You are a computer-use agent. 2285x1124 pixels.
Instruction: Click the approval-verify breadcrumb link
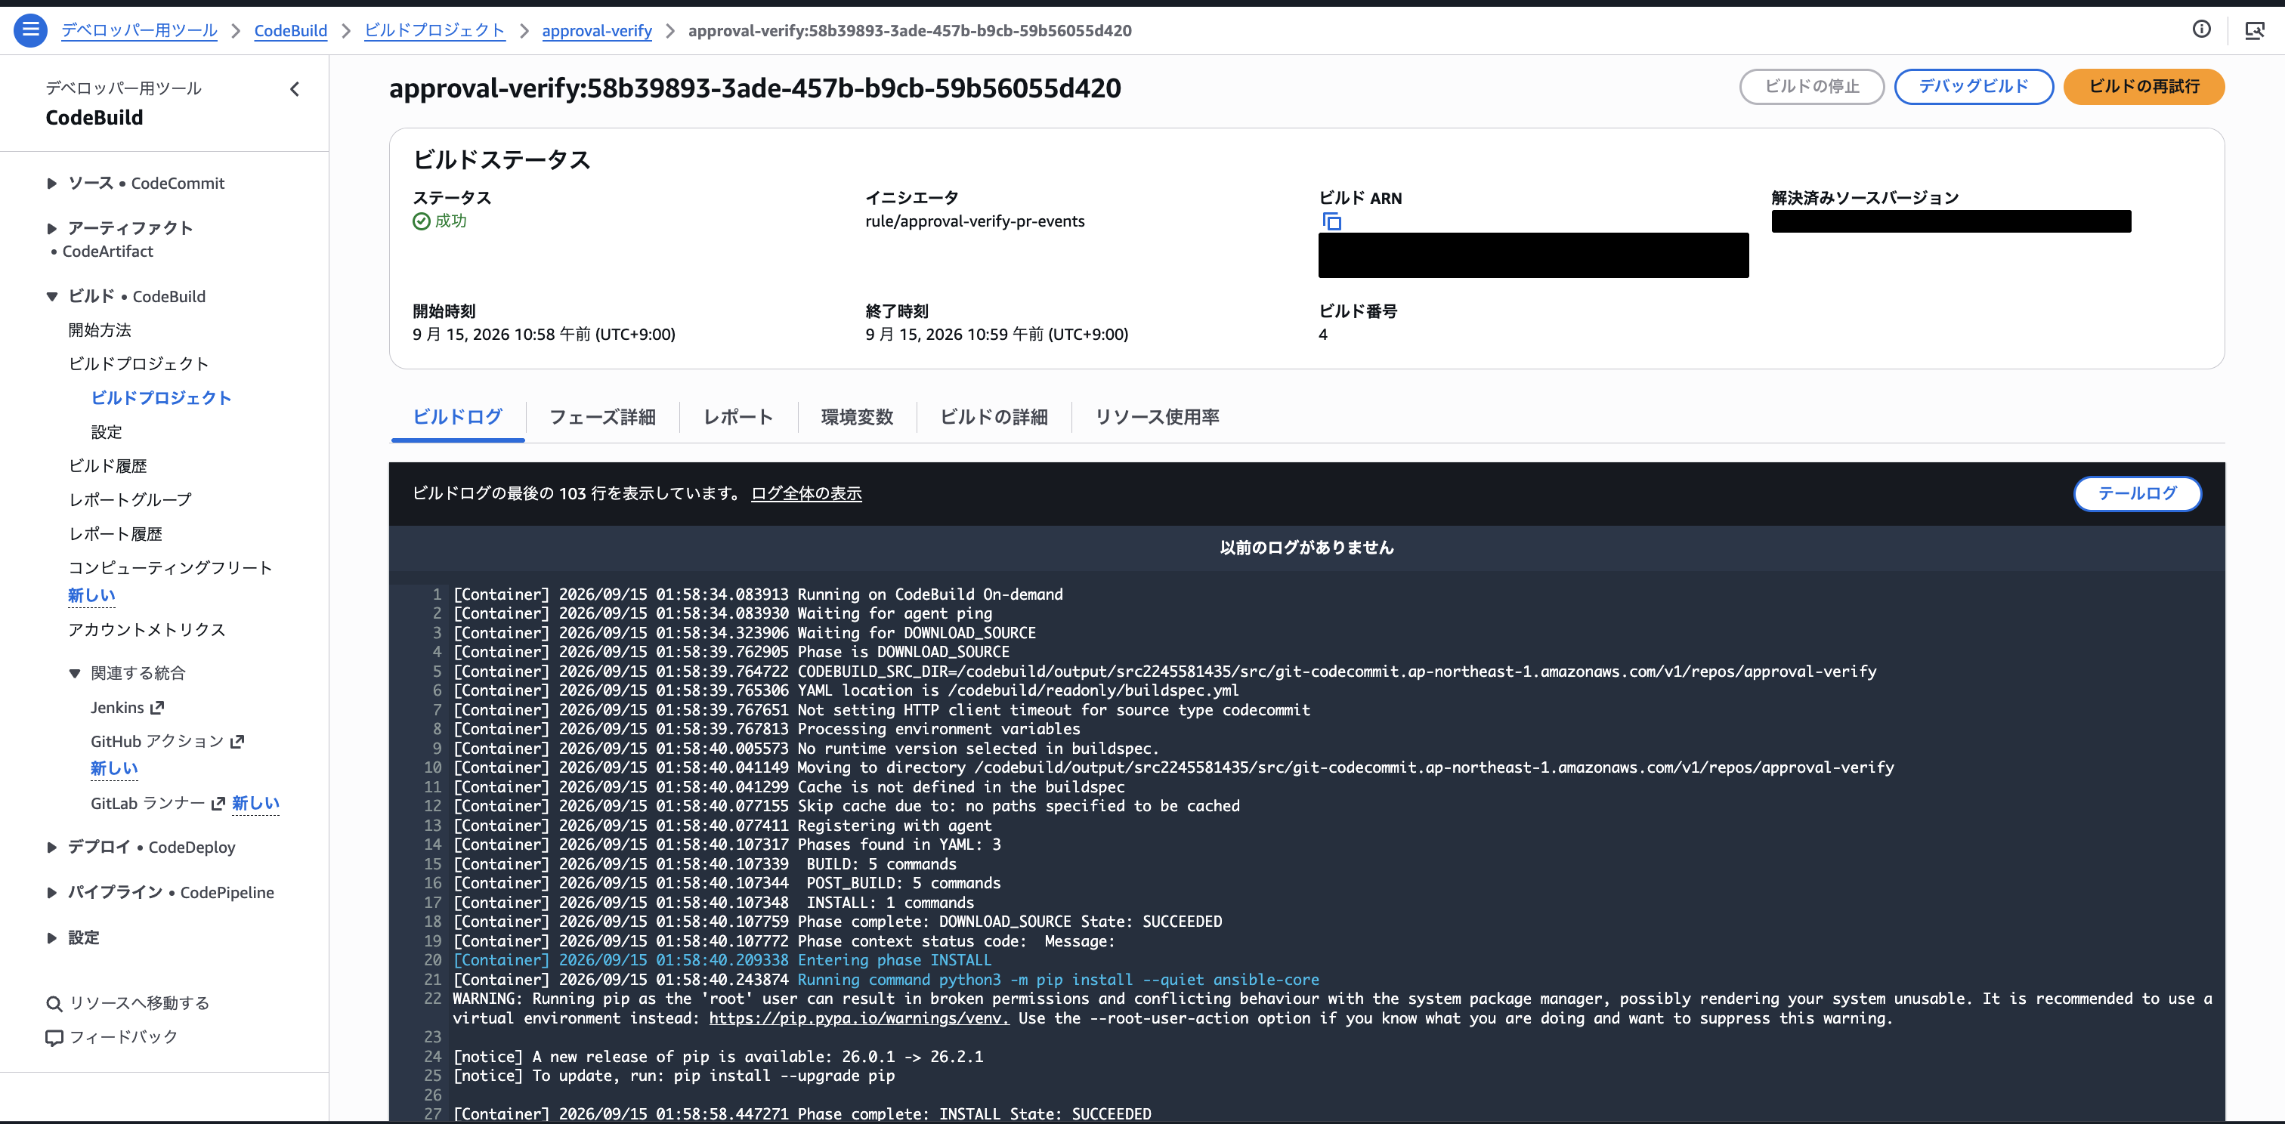pyautogui.click(x=597, y=31)
